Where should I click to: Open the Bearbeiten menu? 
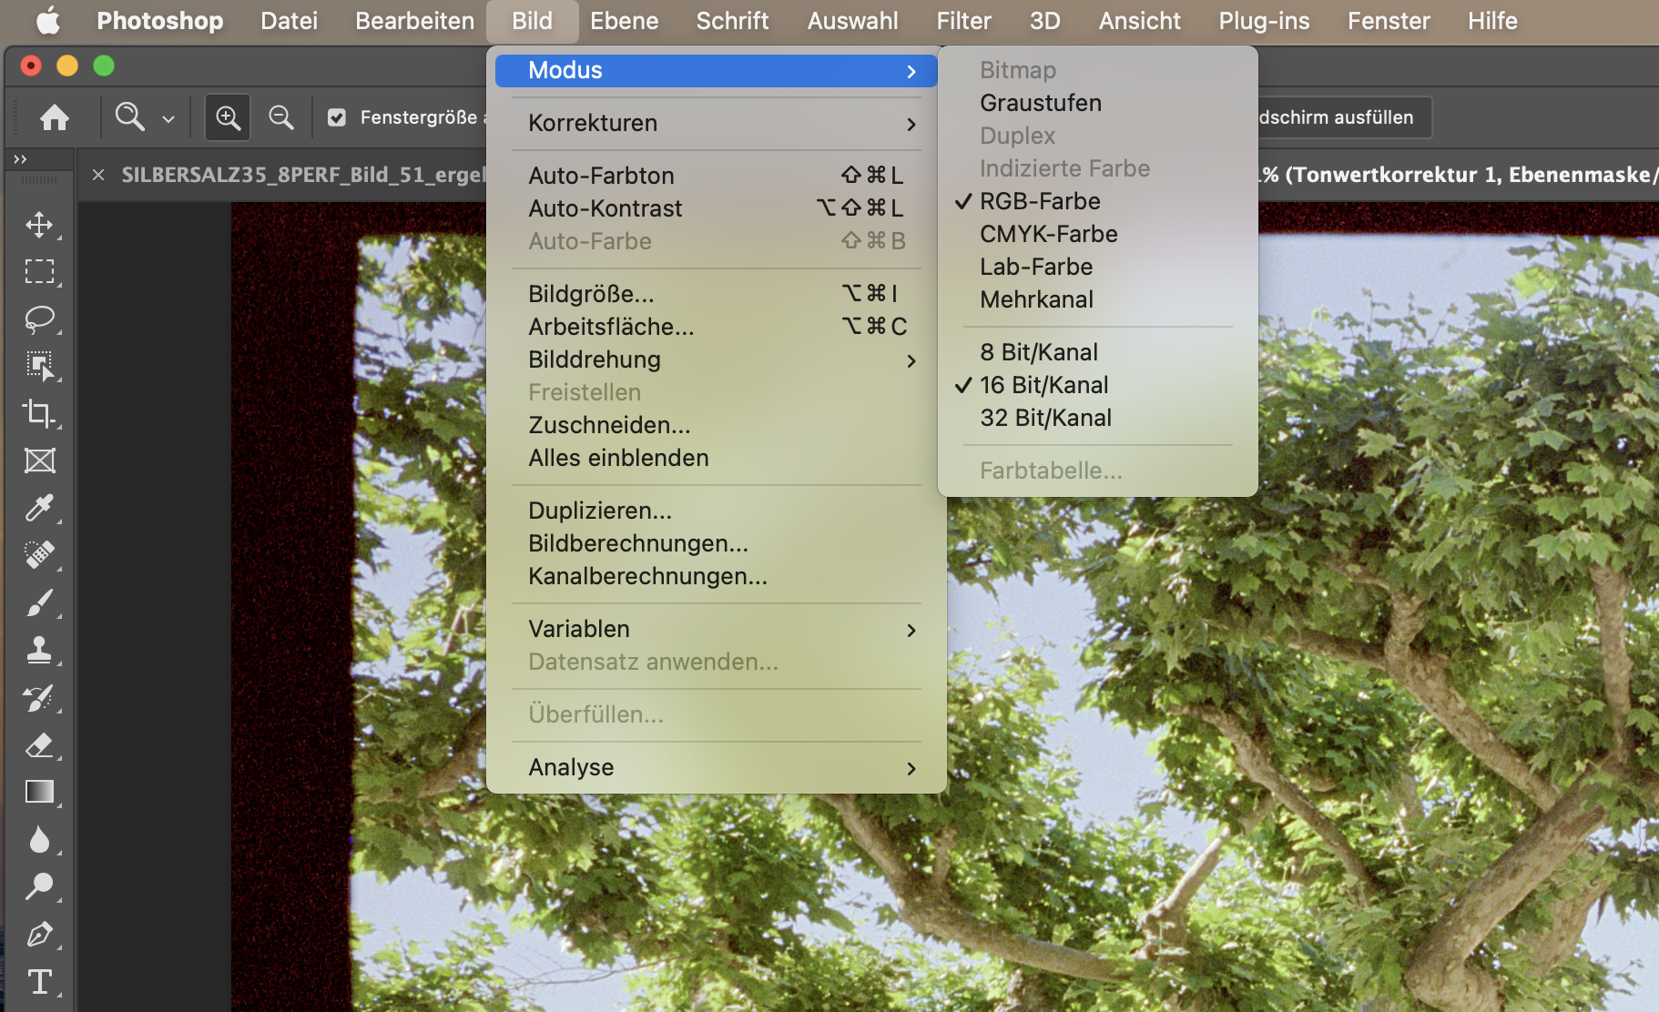pos(414,20)
